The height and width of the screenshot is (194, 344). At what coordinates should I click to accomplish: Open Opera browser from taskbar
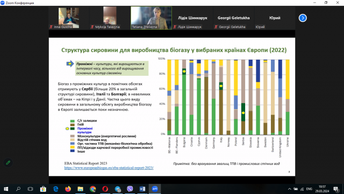pyautogui.click(x=105, y=189)
